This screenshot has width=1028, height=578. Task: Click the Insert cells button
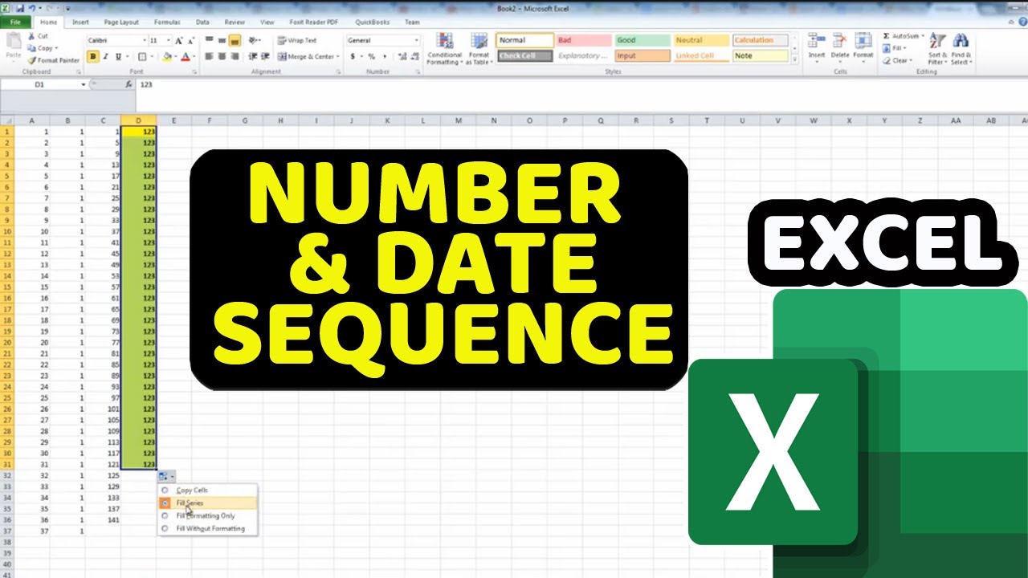[816, 49]
